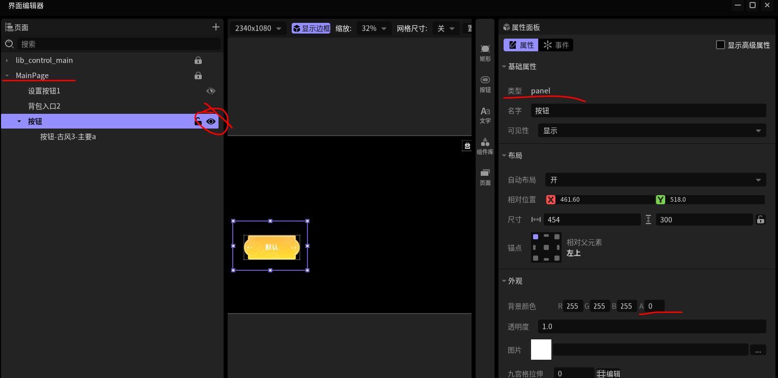The image size is (778, 378).
Task: Toggle visibility eye of 按钮 layer
Action: coord(211,121)
